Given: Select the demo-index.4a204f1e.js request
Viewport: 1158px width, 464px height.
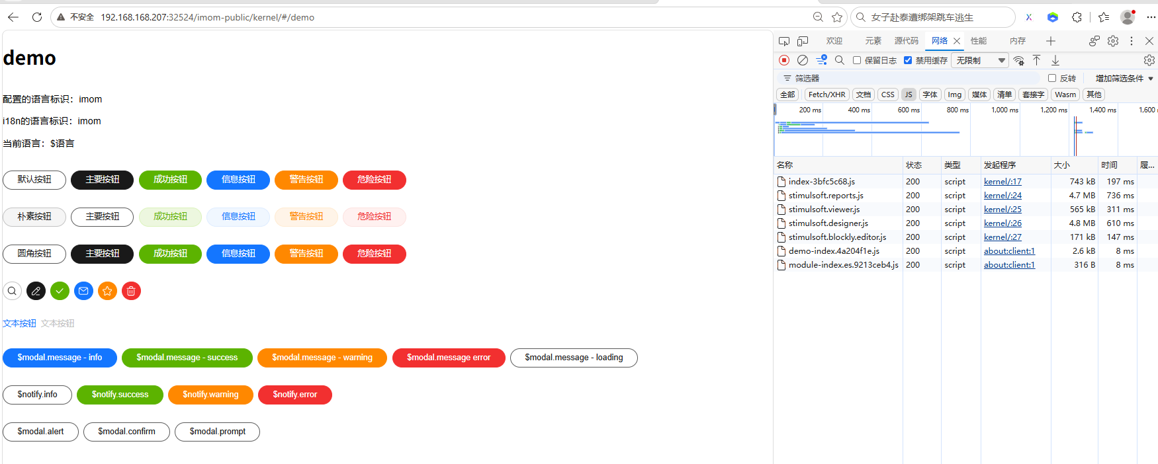Looking at the screenshot, I should 965,251.
